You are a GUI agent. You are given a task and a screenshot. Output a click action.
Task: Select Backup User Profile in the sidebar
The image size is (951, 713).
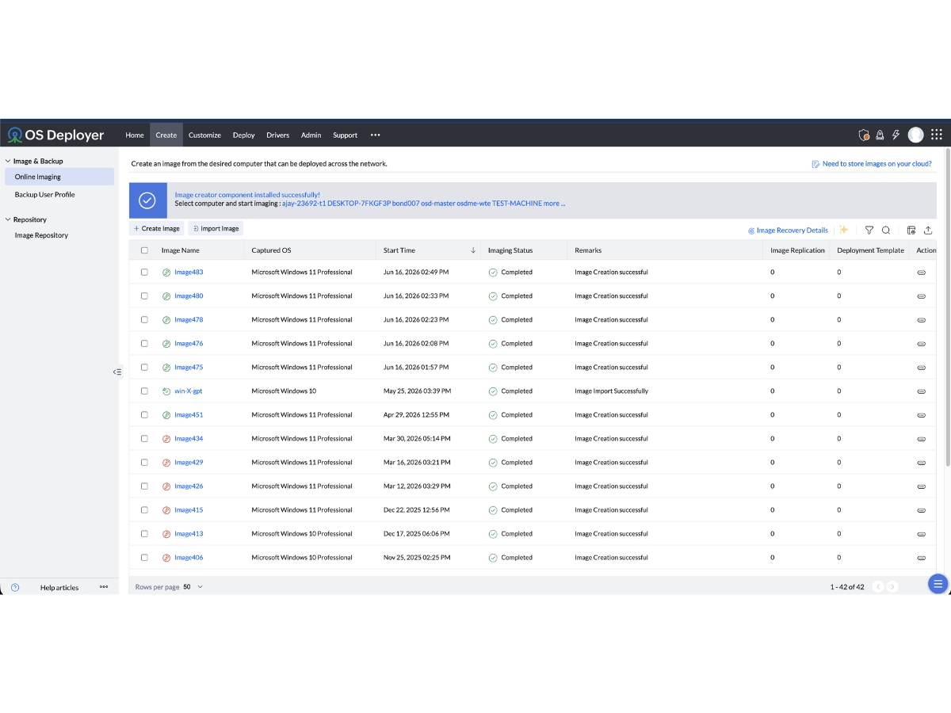pos(44,194)
